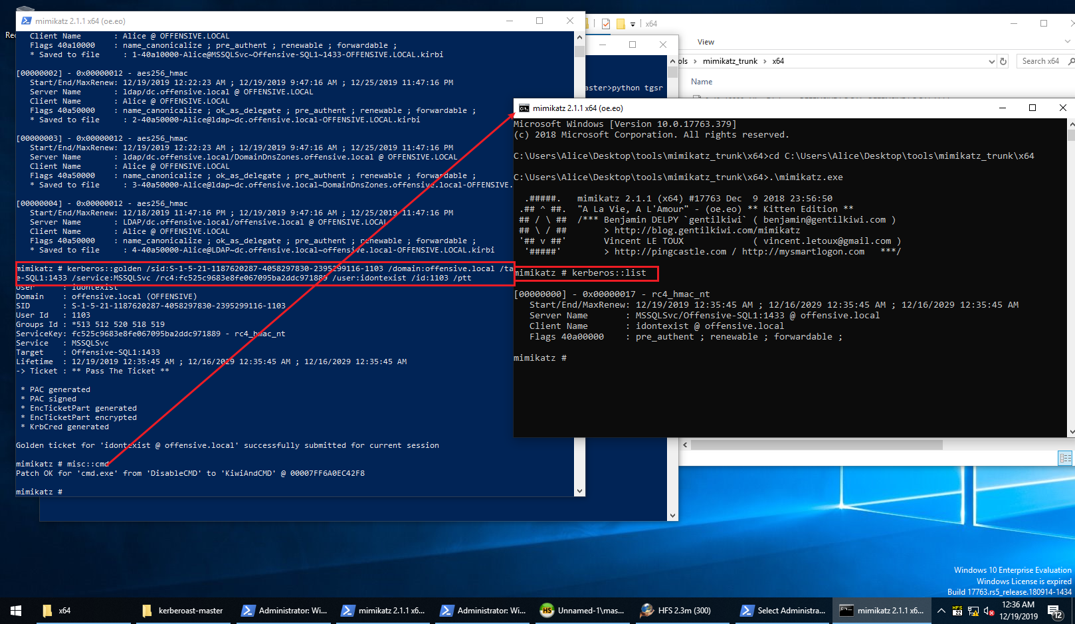The height and width of the screenshot is (624, 1075).
Task: Open the Windows Start menu
Action: click(x=16, y=610)
